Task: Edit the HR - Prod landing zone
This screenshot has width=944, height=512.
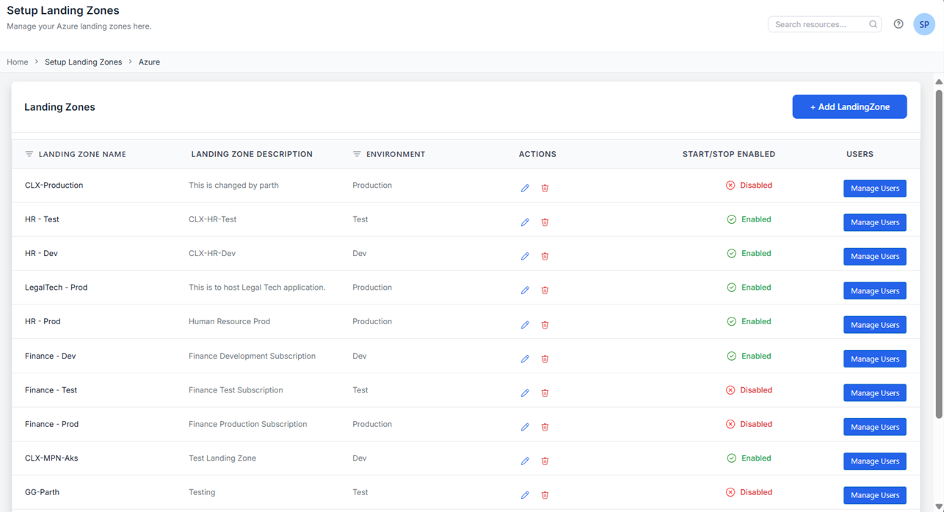Action: point(525,325)
